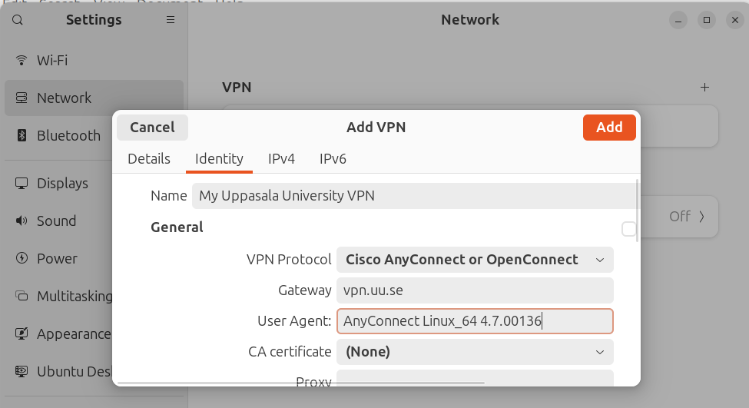Click the Displays monitor icon
The width and height of the screenshot is (749, 408).
tap(22, 184)
